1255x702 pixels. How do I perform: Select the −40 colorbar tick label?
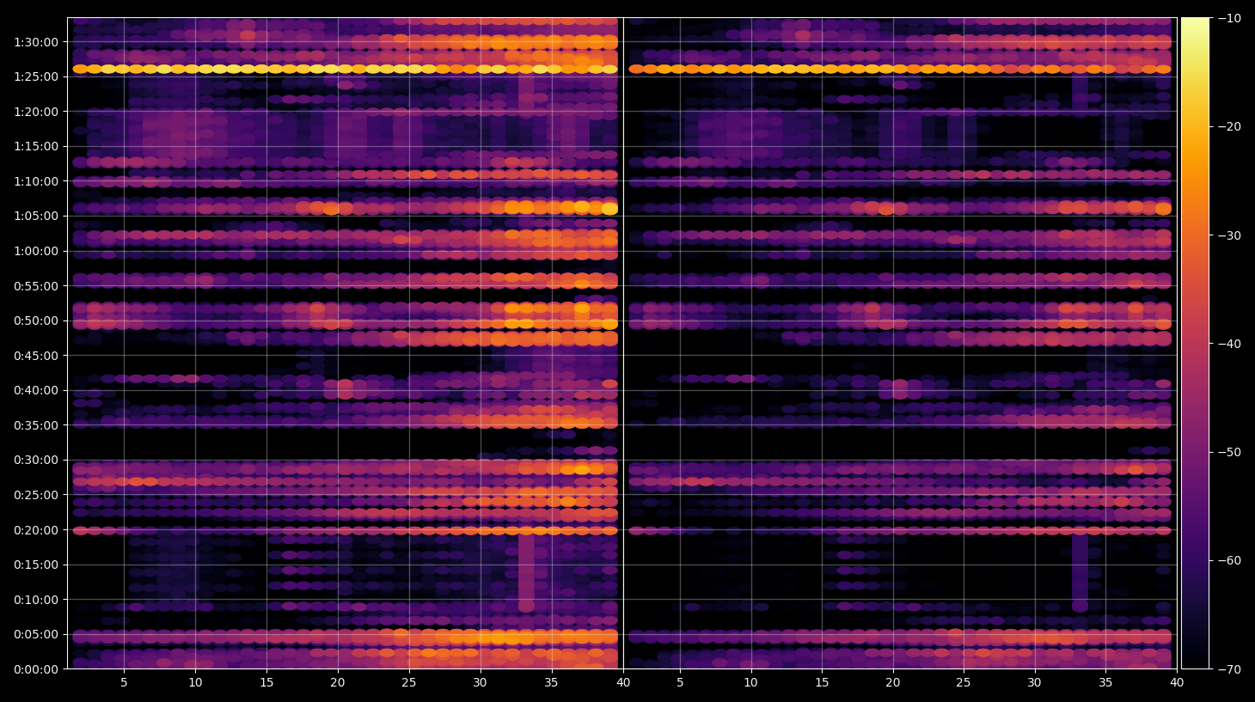point(1229,344)
